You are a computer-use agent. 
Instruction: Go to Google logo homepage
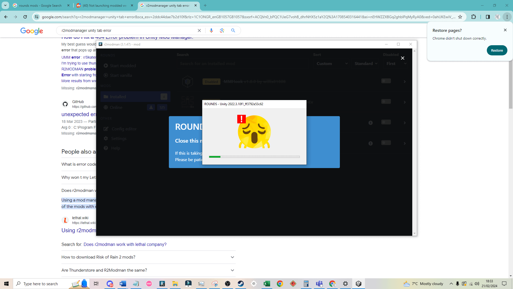32,31
